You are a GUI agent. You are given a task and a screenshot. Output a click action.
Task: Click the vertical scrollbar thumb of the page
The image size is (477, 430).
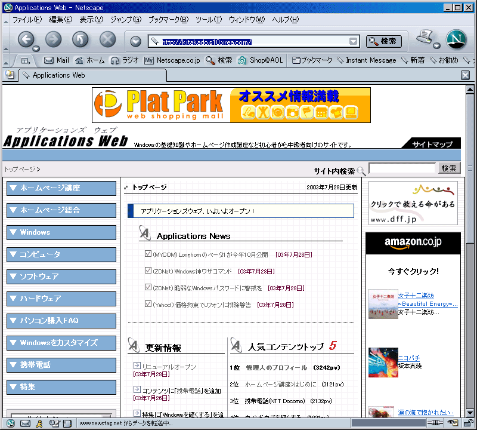click(x=470, y=168)
